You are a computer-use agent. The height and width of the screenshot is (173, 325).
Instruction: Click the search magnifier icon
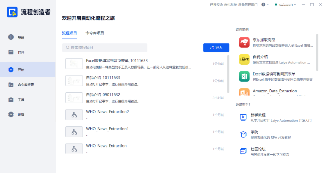click(x=68, y=48)
